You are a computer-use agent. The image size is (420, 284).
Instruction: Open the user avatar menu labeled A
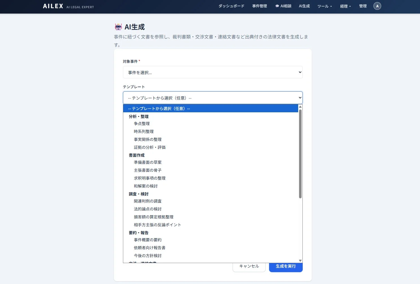[x=377, y=6]
